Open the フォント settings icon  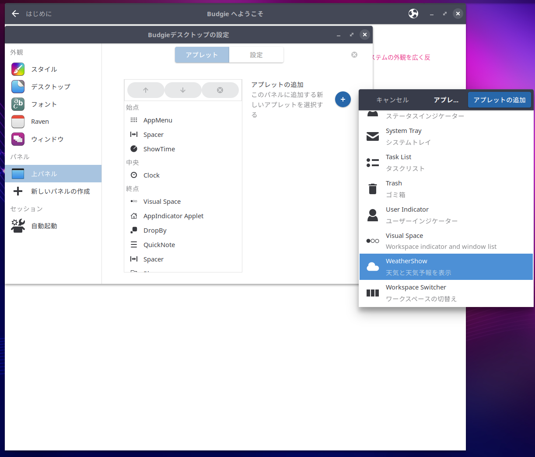[18, 104]
